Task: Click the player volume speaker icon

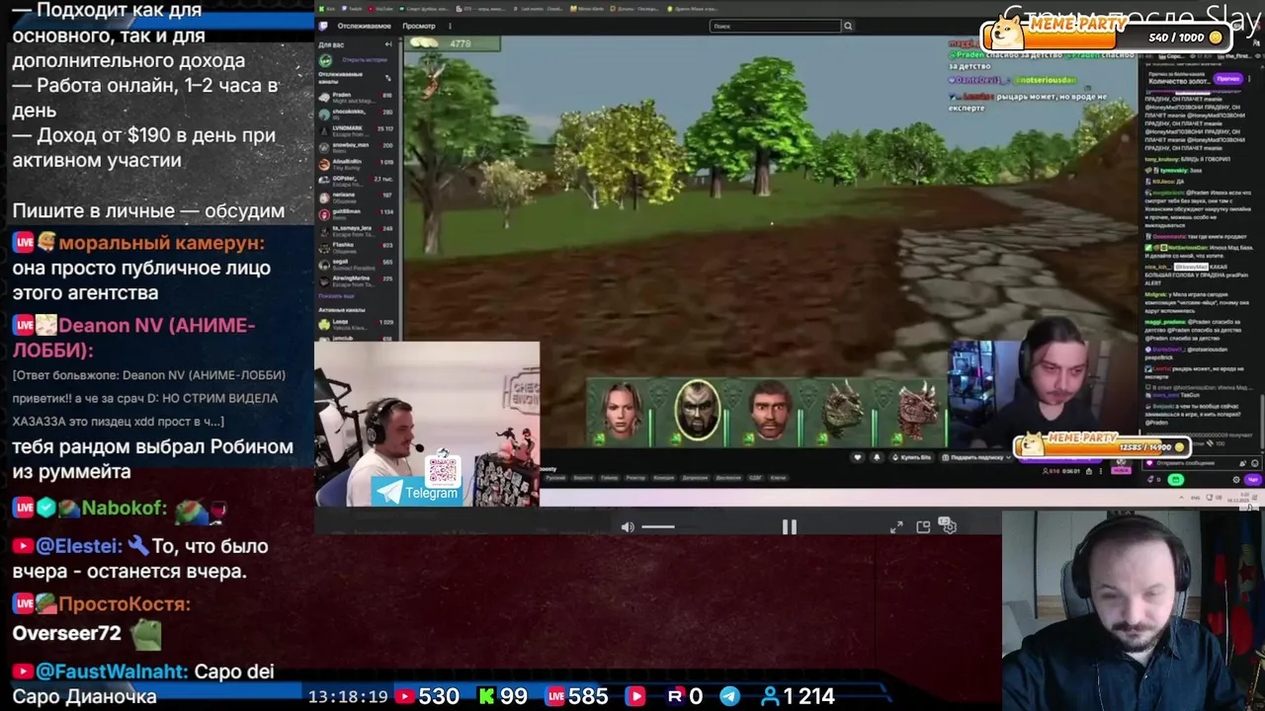Action: point(628,526)
